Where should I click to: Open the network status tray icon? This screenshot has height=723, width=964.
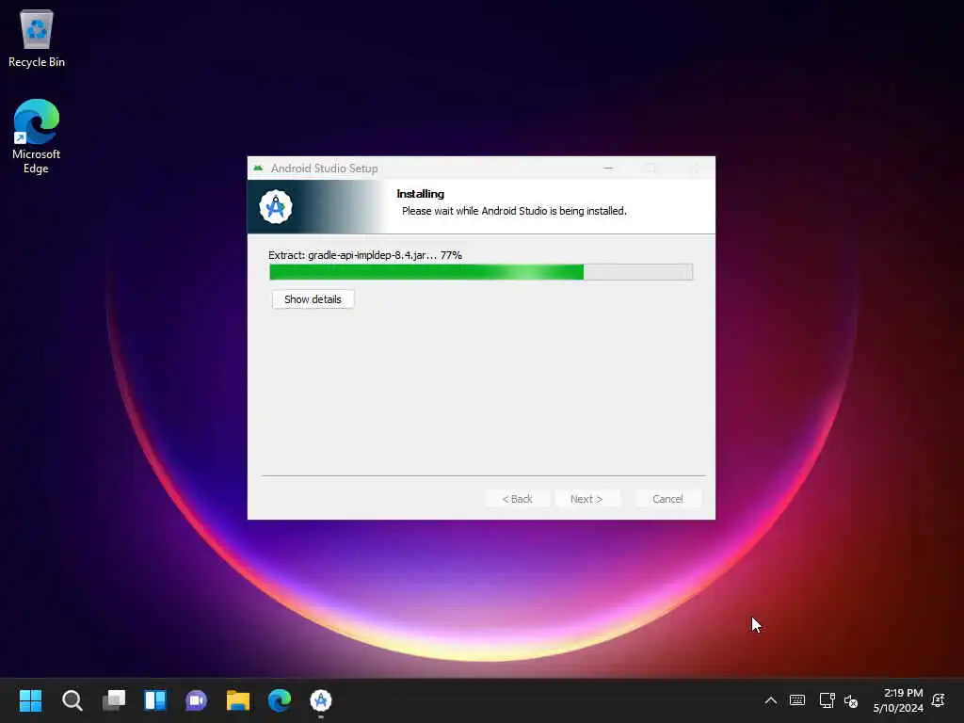(827, 700)
